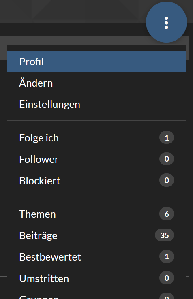This screenshot has height=299, width=193.
Task: Show the Blockiert users entry
Action: click(96, 180)
